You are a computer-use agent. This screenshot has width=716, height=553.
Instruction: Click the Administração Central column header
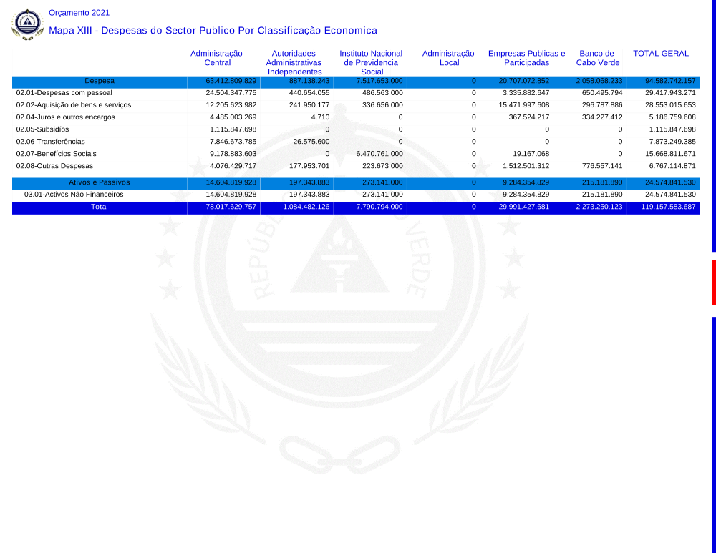(217, 58)
